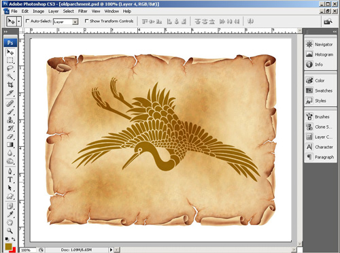Image resolution: width=340 pixels, height=253 pixels.
Task: Pick the Clone Stamp tool
Action: tap(10, 120)
